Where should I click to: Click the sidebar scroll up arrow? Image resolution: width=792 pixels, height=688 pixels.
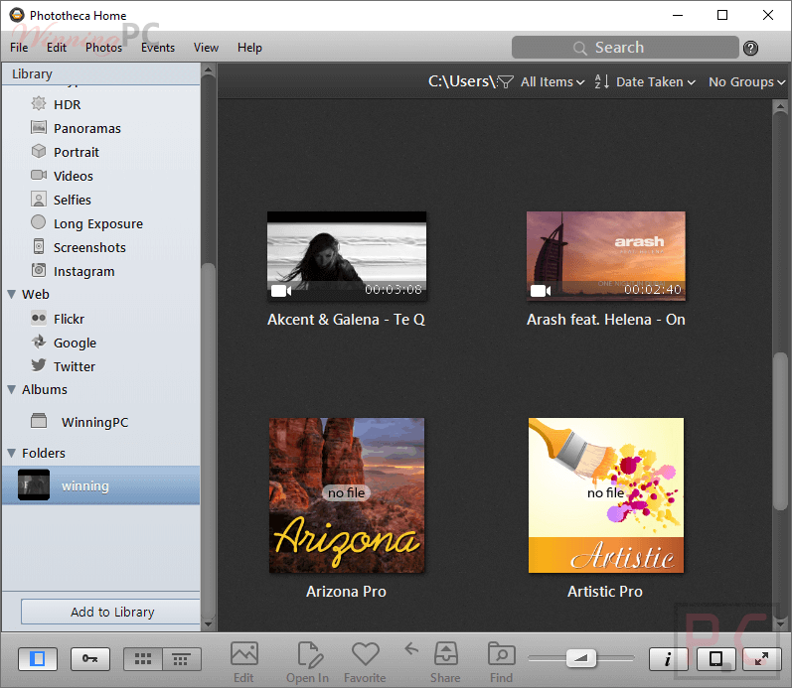pos(208,69)
